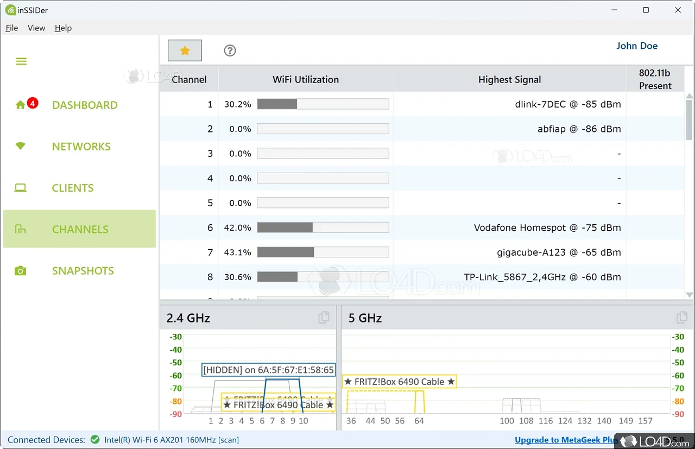Image resolution: width=695 pixels, height=449 pixels.
Task: Click channel 1 utilization bar
Action: click(323, 104)
